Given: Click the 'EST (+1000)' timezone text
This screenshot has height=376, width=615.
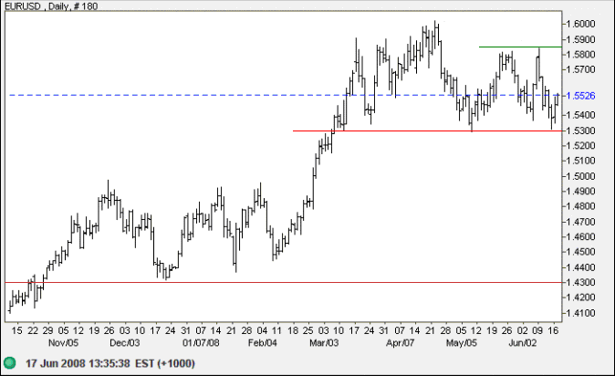Looking at the screenshot, I should coord(165,363).
